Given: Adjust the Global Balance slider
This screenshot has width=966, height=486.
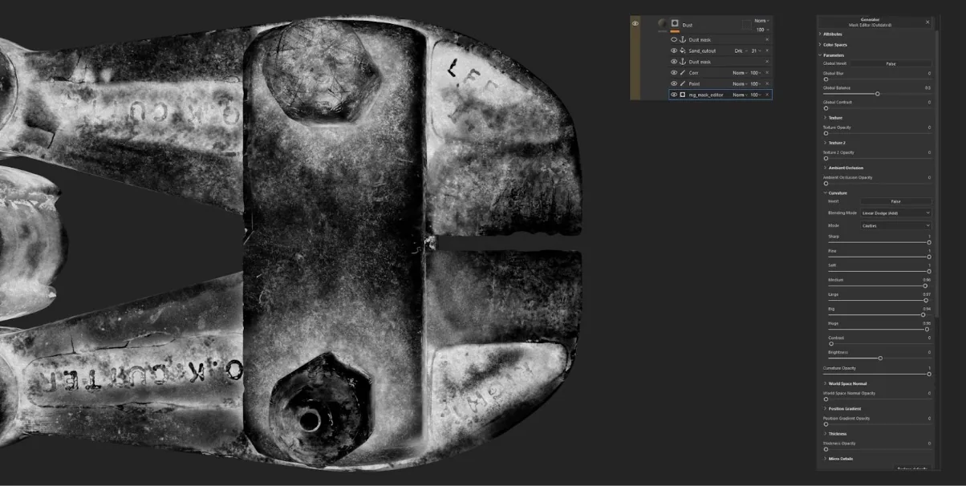Looking at the screenshot, I should click(877, 94).
